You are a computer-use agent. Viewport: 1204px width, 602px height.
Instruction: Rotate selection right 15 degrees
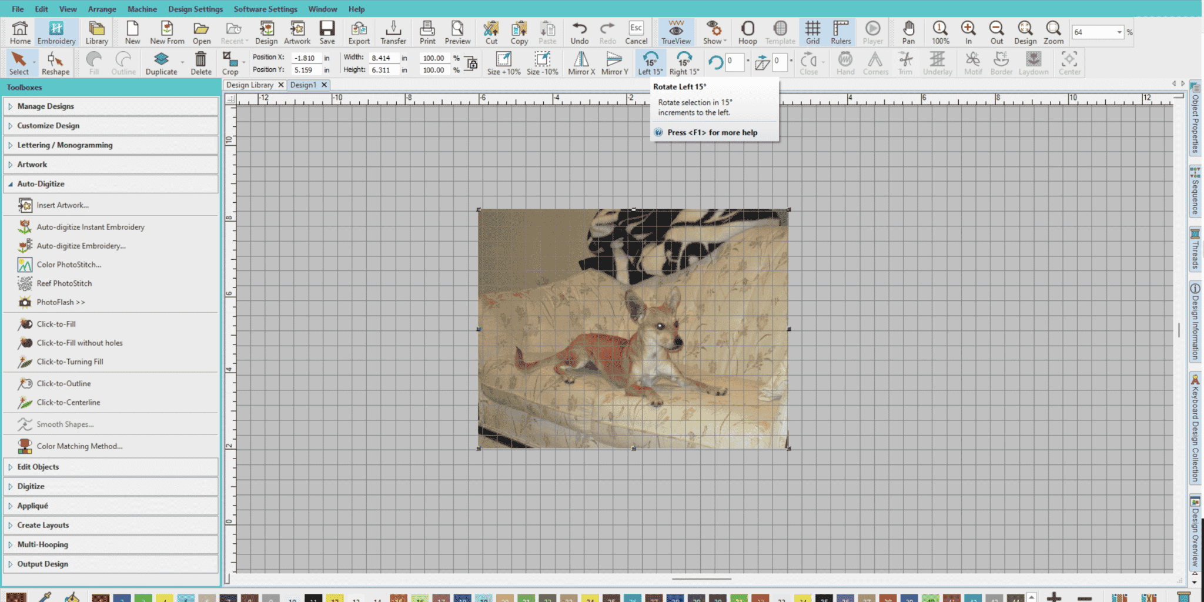coord(684,63)
